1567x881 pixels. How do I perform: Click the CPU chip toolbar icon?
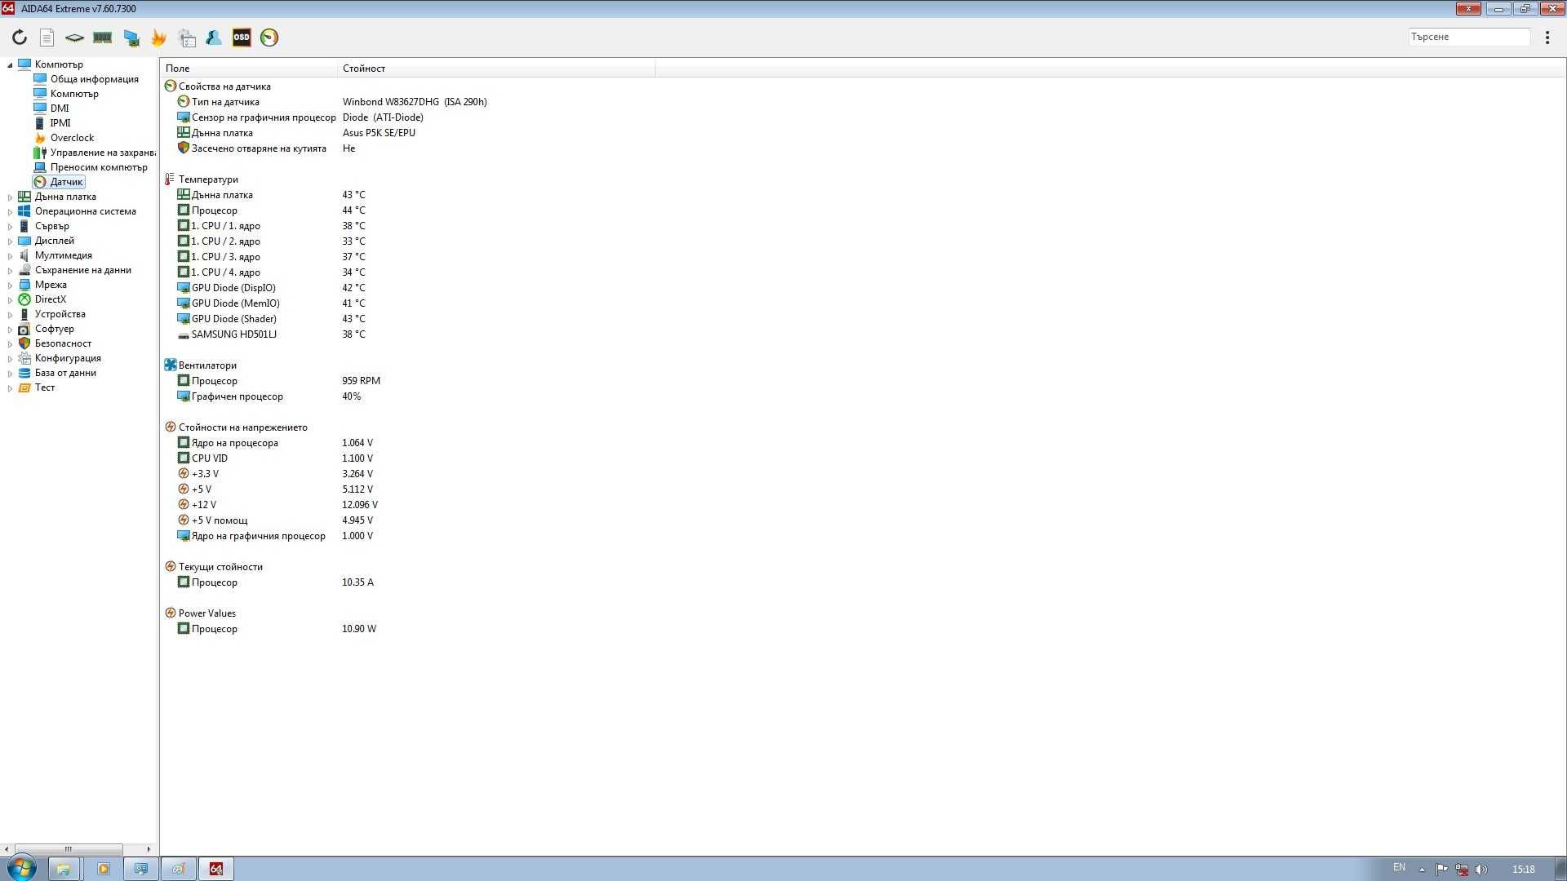74,38
